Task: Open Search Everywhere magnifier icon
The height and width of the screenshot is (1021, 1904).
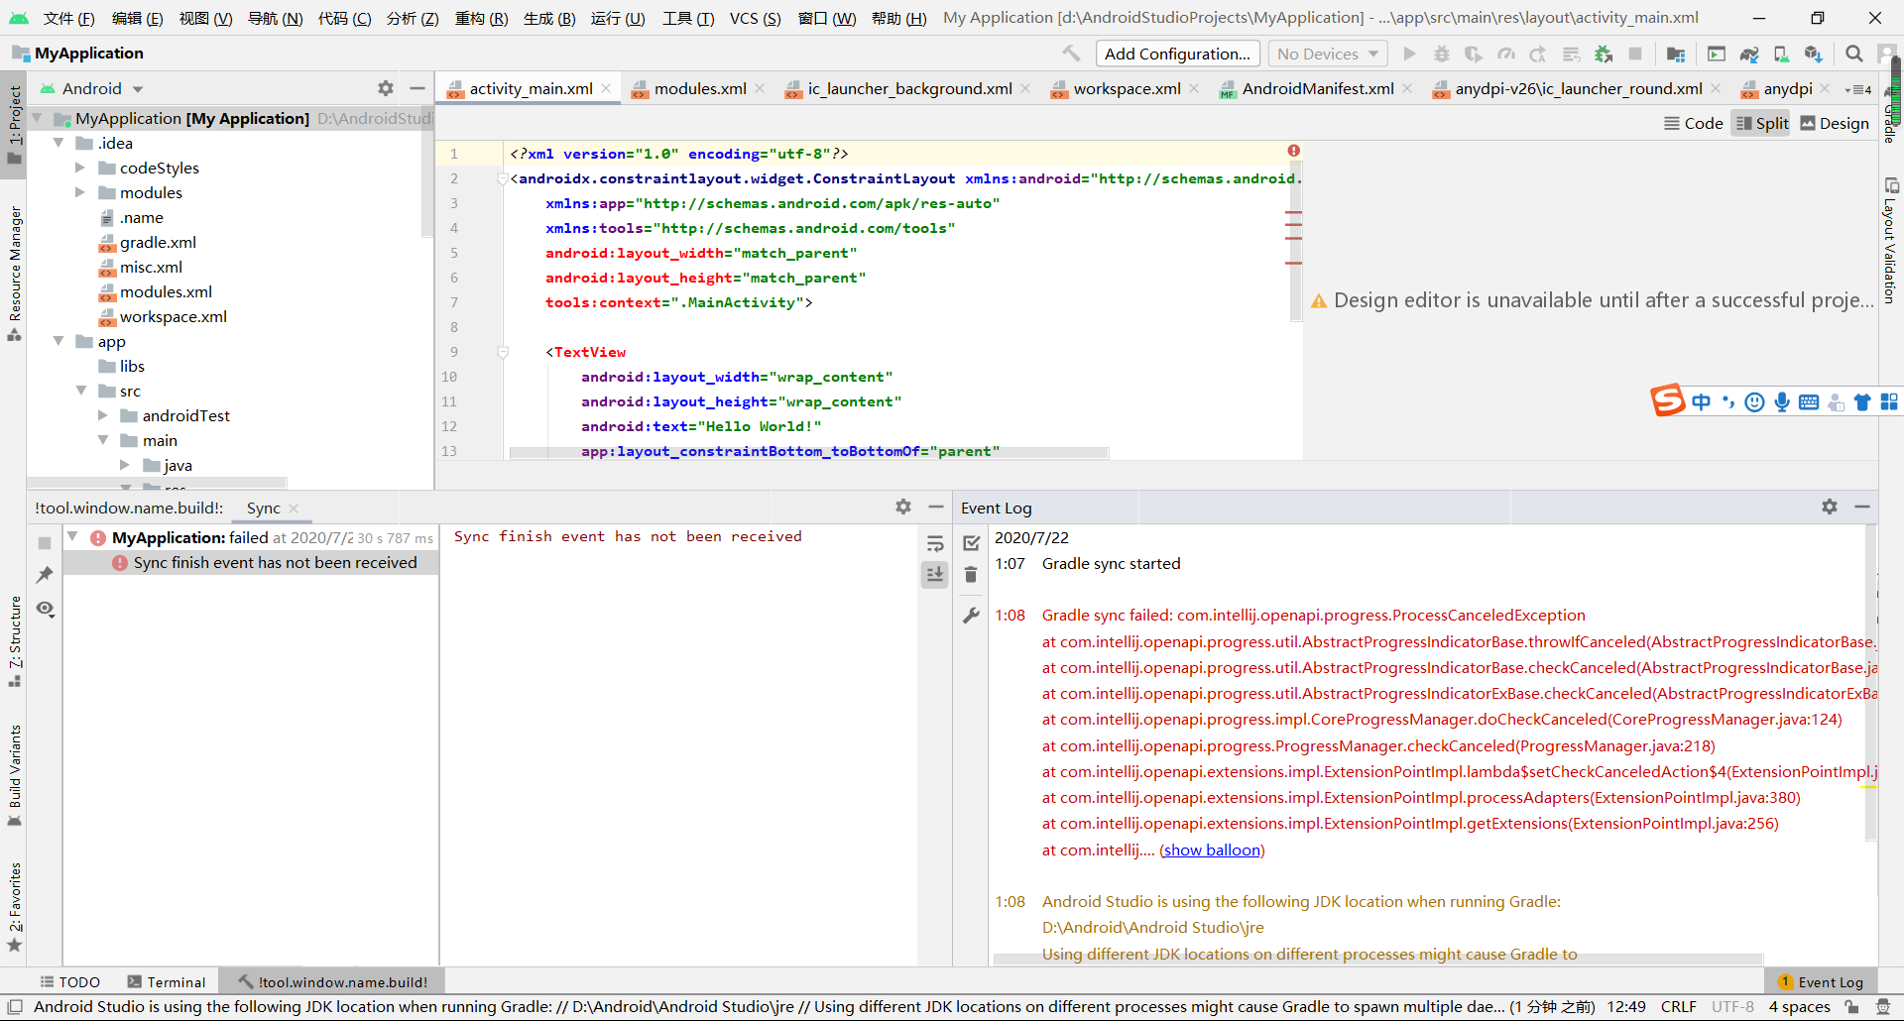Action: point(1853,54)
